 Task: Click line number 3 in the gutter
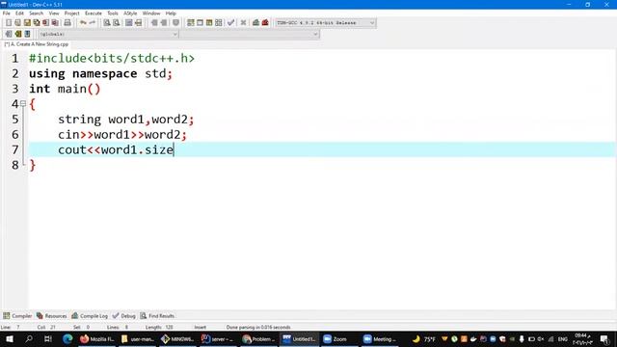click(15, 89)
